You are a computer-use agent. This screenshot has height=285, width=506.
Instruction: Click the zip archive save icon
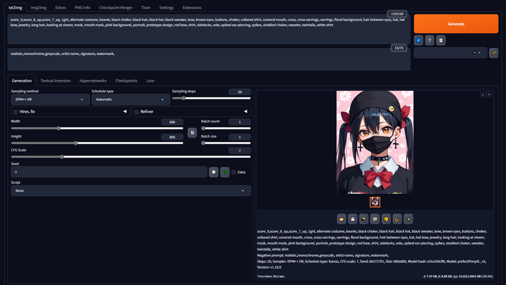(x=364, y=219)
